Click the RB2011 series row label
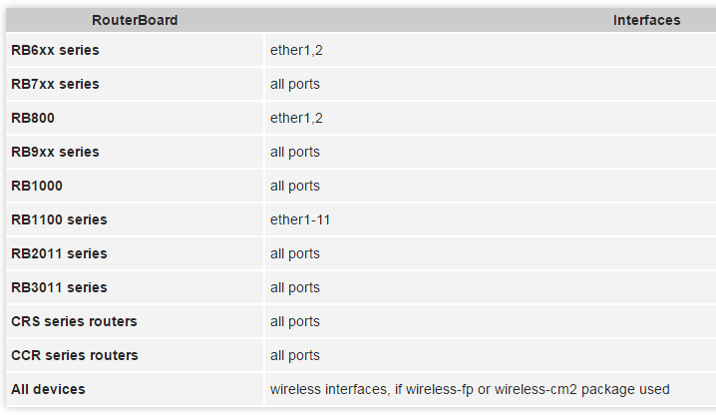 tap(59, 253)
